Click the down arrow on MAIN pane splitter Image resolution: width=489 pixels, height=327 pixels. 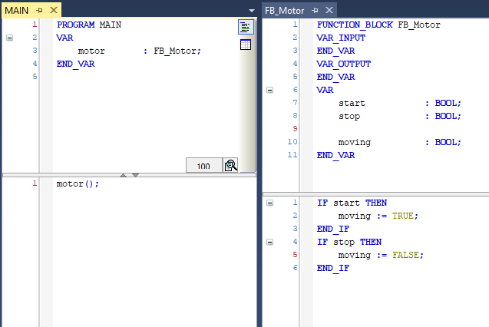135,175
